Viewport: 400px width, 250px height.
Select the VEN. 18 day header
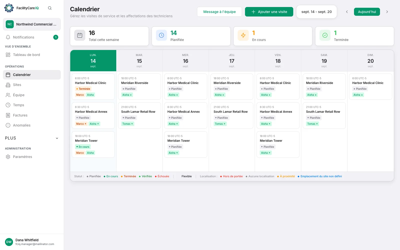tap(278, 61)
